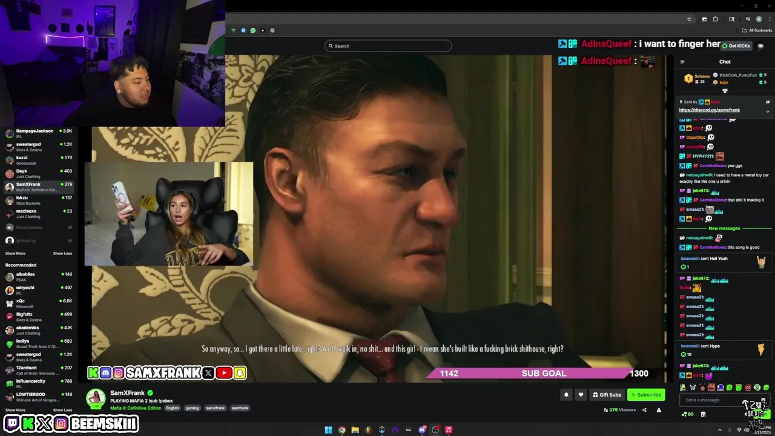Open aikobliss recommended channel
Image resolution: width=775 pixels, height=436 pixels.
click(x=39, y=277)
